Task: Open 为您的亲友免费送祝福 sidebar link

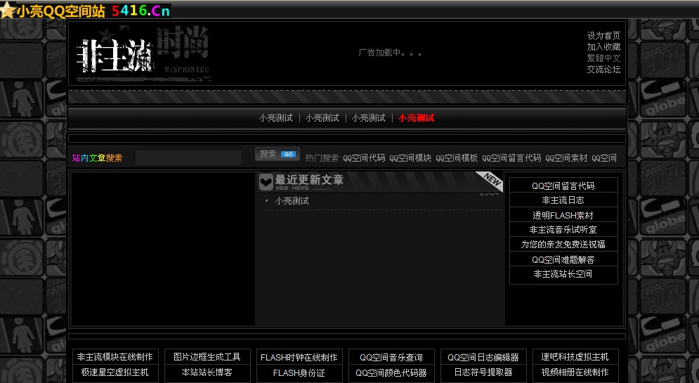Action: 563,245
